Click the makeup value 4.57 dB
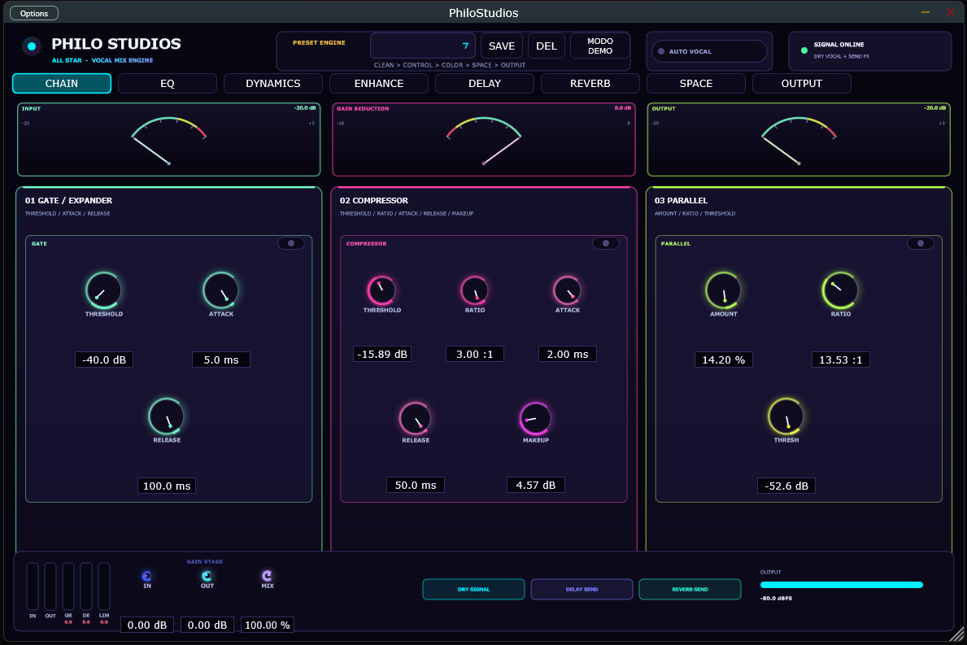The height and width of the screenshot is (645, 967). 535,485
